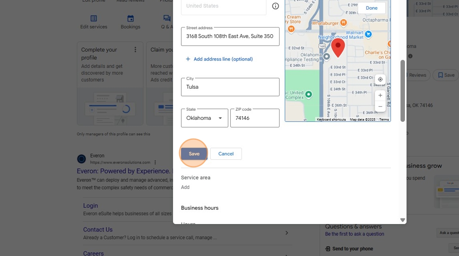Viewport: 459px width, 256px height.
Task: Open the State dropdown showing Oklahoma
Action: (205, 118)
